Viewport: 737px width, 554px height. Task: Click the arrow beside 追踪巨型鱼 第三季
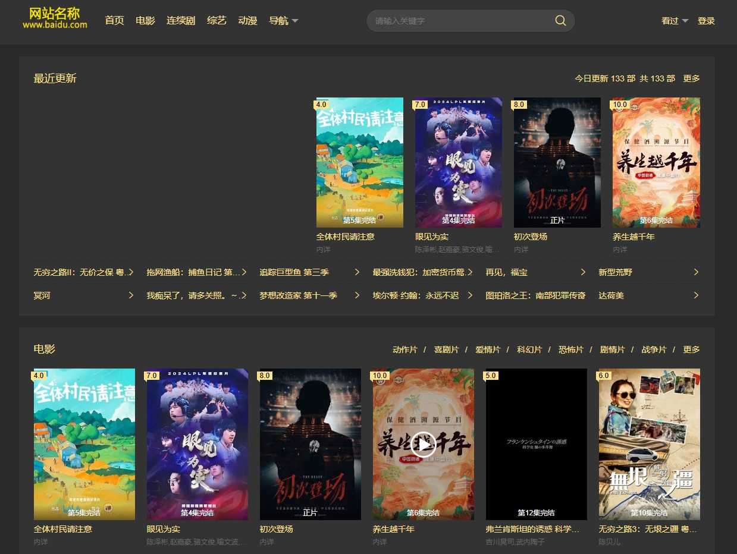pyautogui.click(x=357, y=272)
